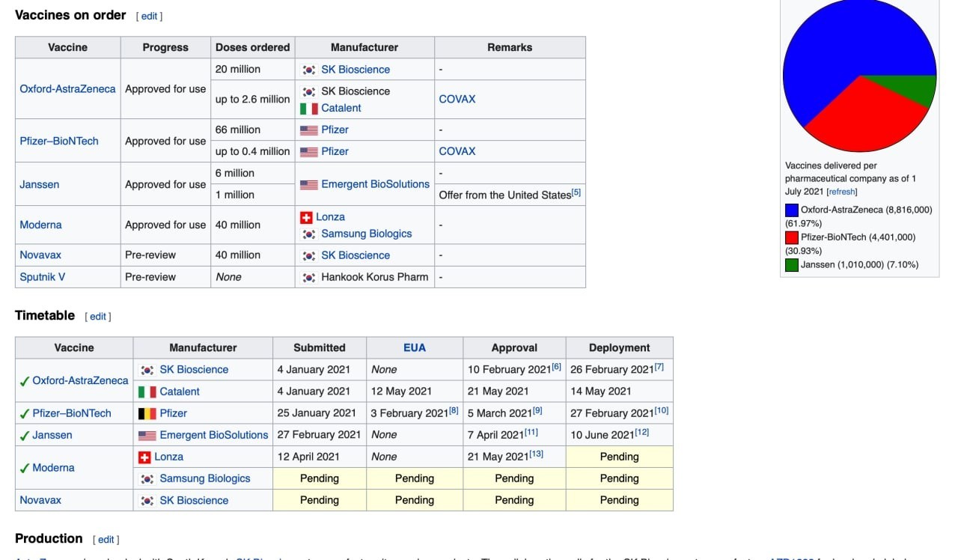This screenshot has height=560, width=958.
Task: Click US flag beside Pfizer in 0.4 million row
Action: pos(308,151)
